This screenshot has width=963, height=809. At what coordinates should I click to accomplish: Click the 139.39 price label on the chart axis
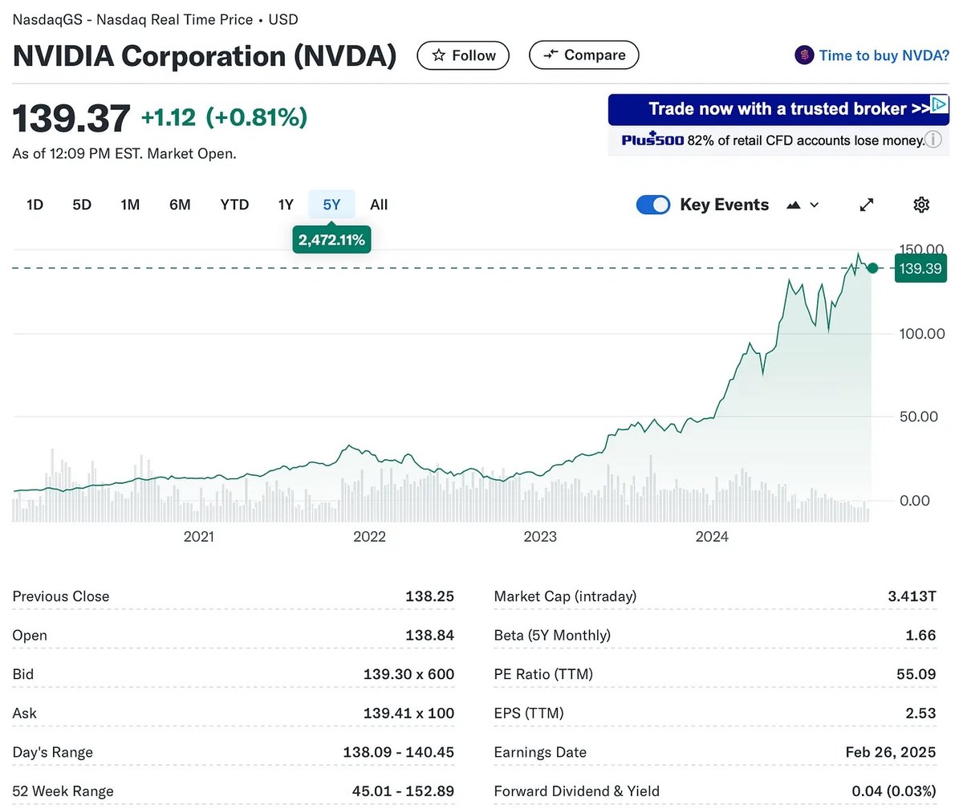[x=920, y=269]
